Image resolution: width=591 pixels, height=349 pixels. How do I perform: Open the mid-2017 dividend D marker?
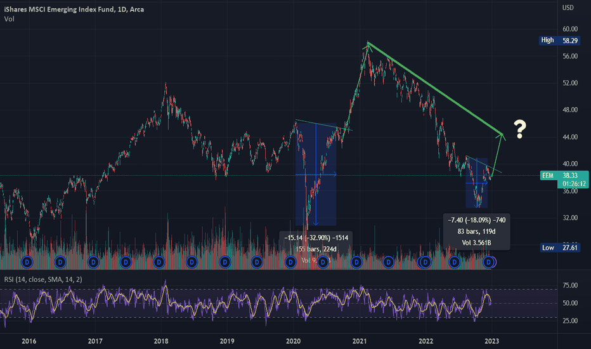coord(126,261)
